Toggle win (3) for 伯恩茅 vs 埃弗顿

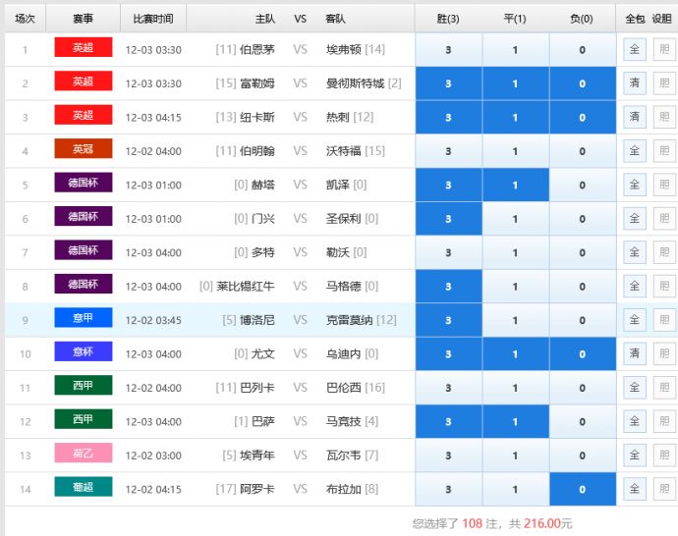point(448,50)
